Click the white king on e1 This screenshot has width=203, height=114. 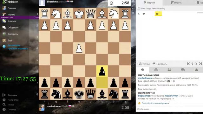tap(79, 14)
